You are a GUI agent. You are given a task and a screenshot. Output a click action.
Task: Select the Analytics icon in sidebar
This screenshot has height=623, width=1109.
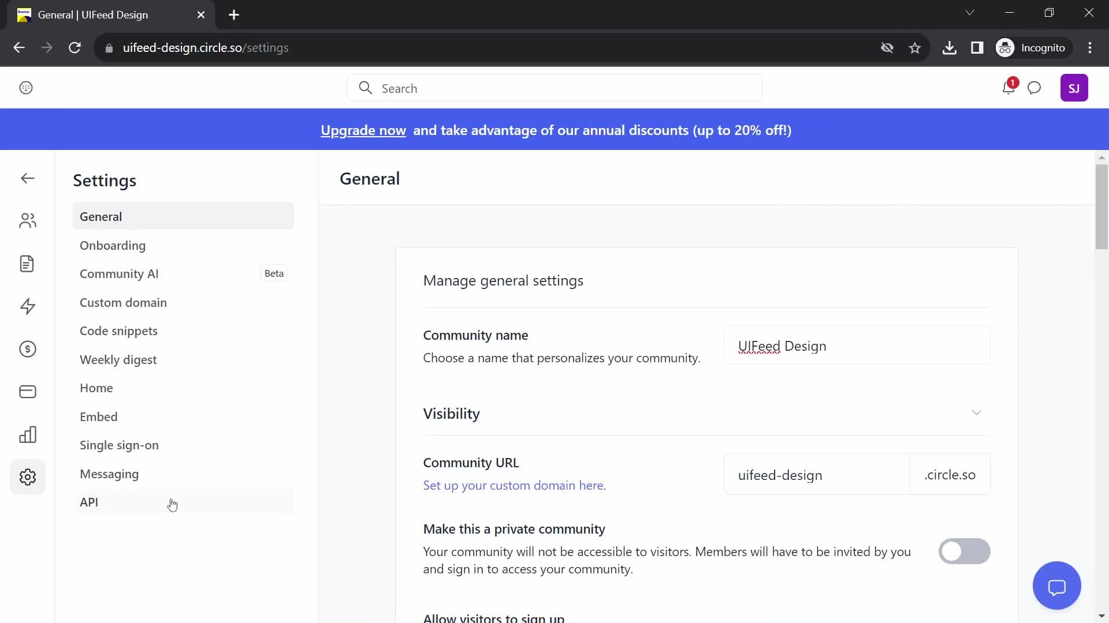click(28, 434)
